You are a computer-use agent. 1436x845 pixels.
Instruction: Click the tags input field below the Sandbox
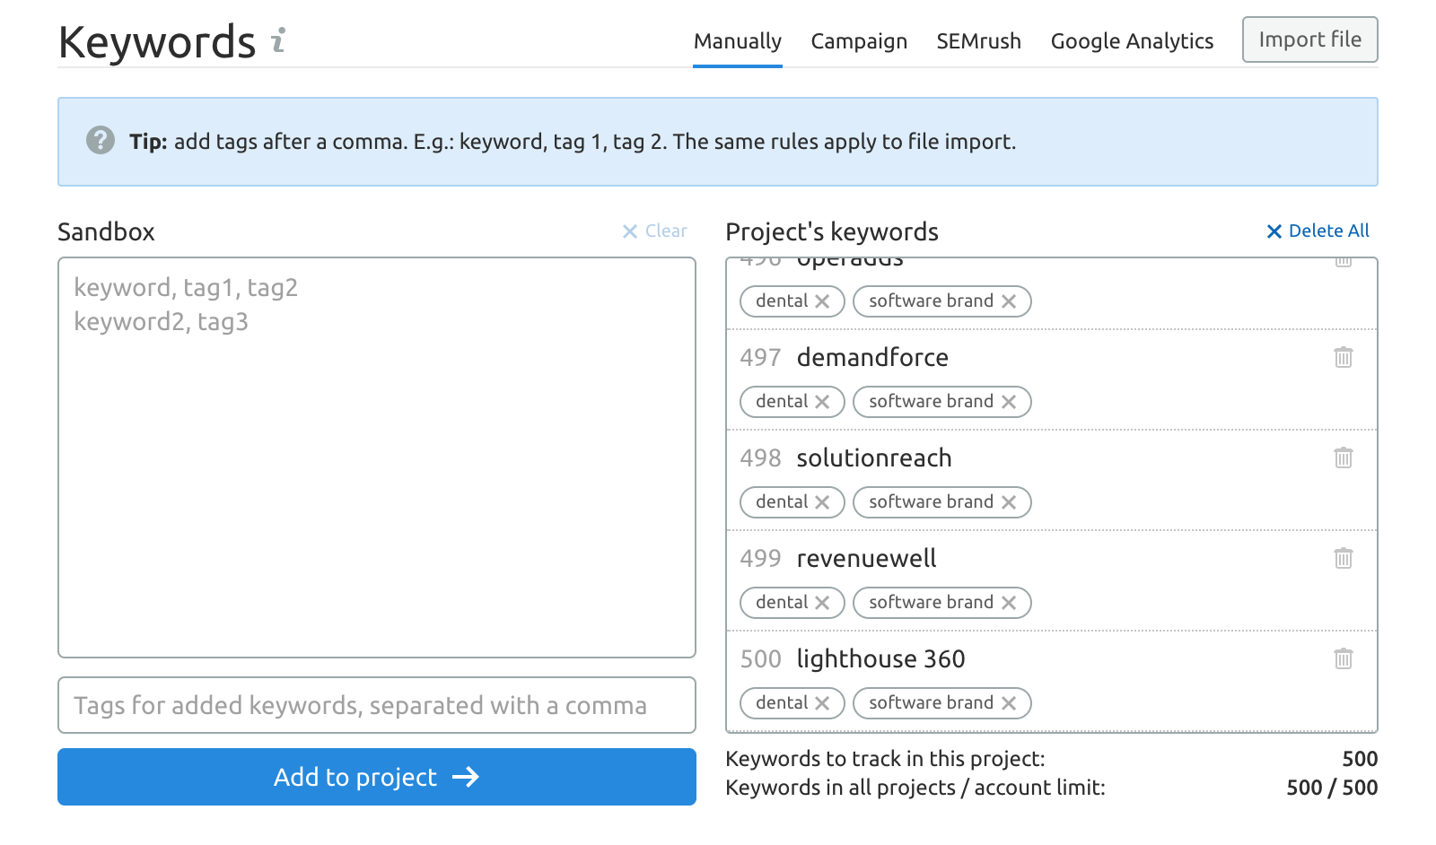pos(377,705)
